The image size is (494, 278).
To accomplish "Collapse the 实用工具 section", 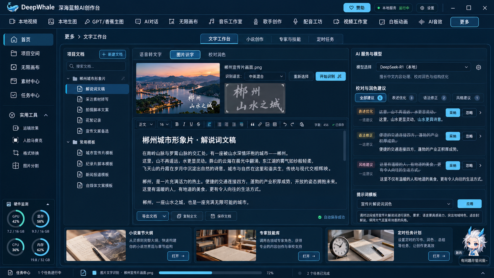I will pos(46,115).
